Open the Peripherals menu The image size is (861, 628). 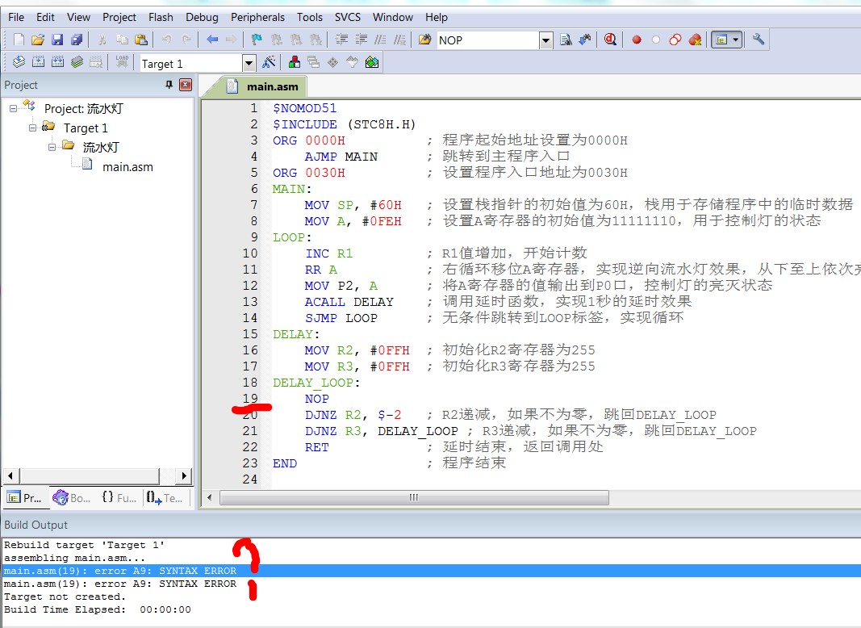point(257,17)
